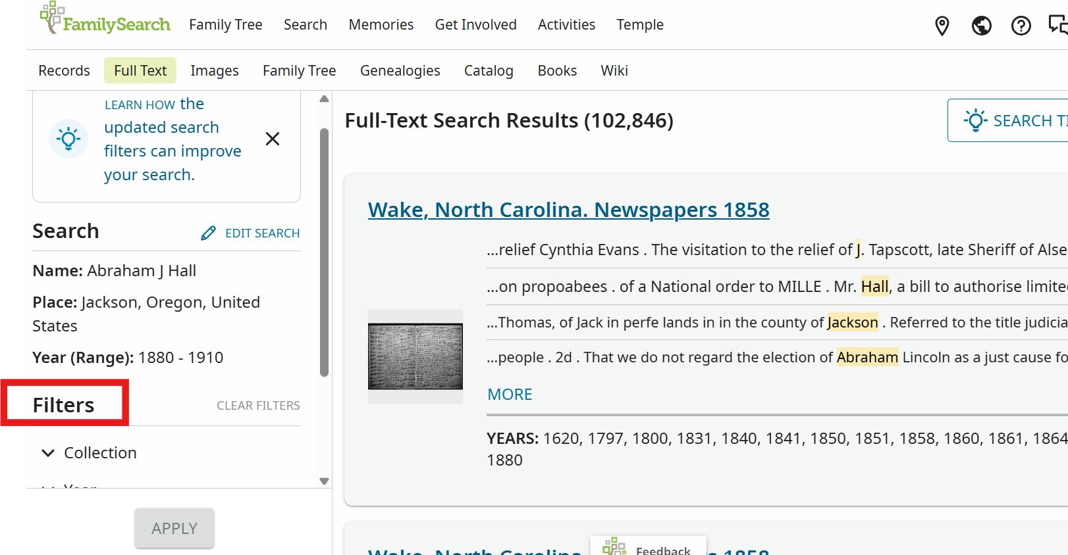This screenshot has height=555, width=1068.
Task: Click the FamilySearch logo
Action: coord(105,19)
